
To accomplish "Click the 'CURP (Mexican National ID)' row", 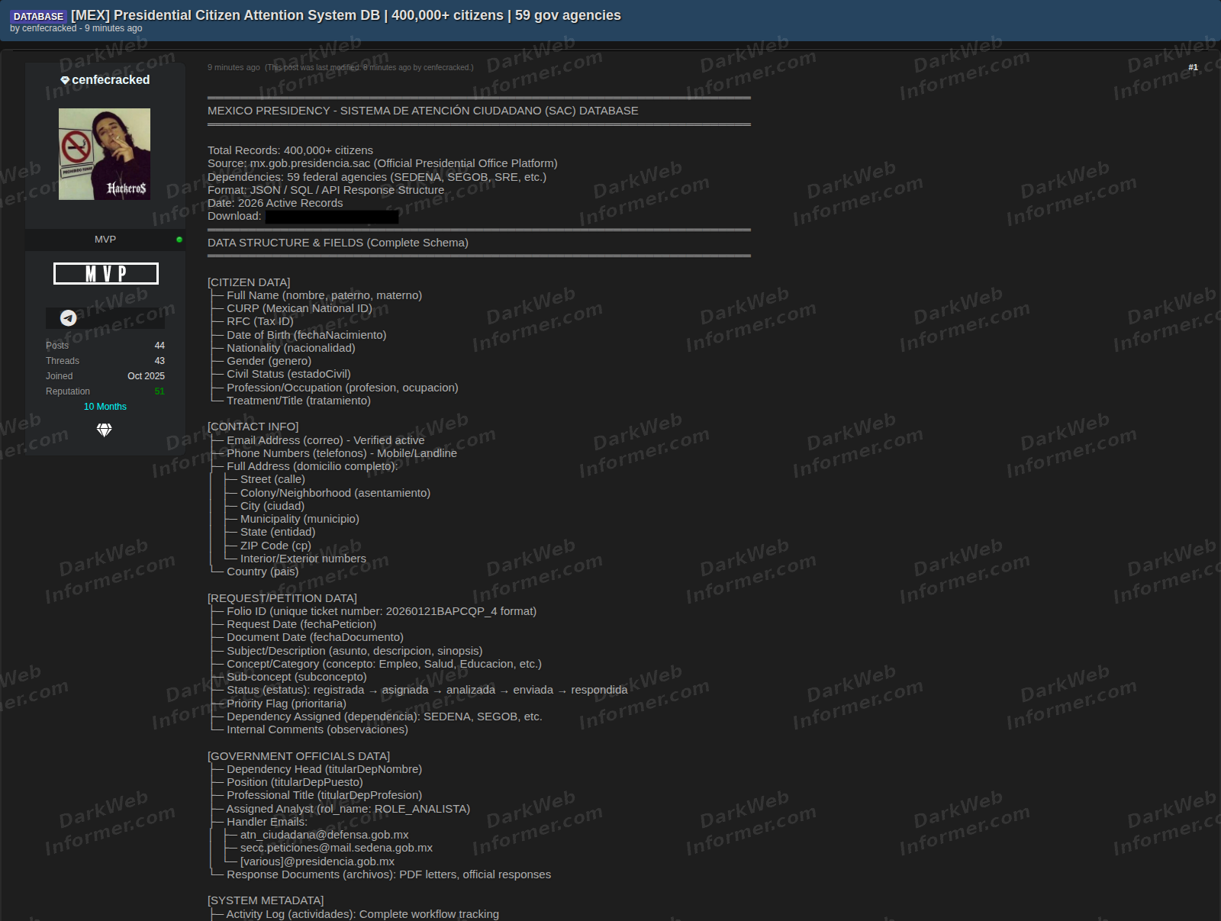I will pos(299,308).
